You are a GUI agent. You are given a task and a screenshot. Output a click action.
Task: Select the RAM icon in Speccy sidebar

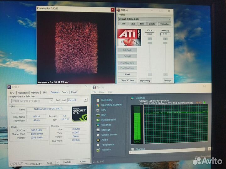point(98,115)
